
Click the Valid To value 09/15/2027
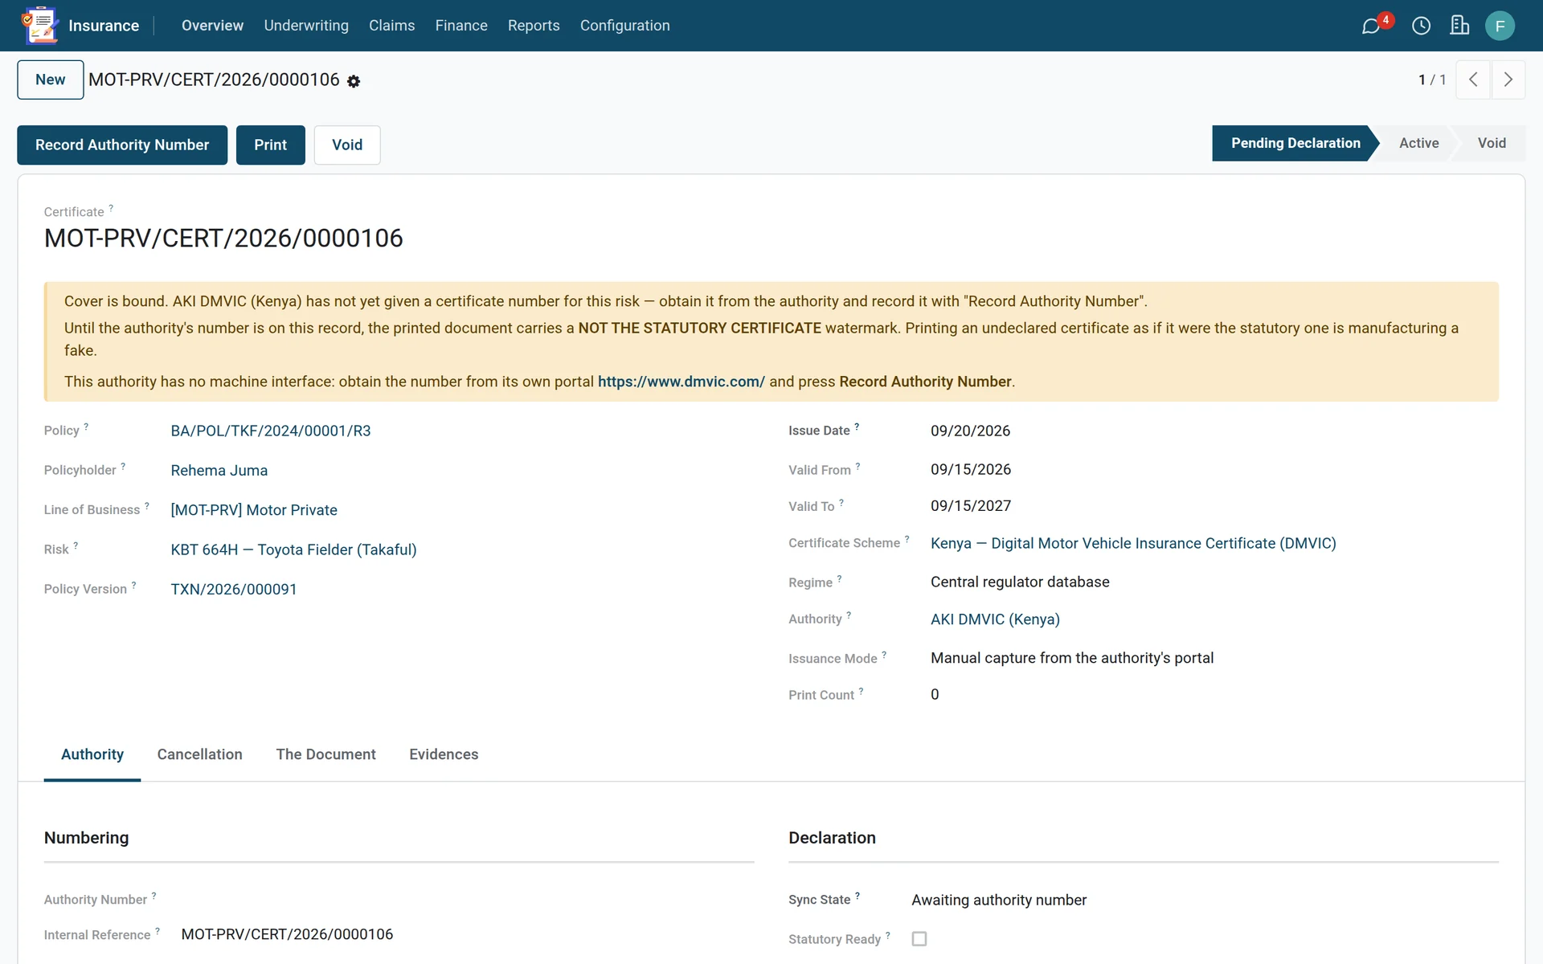tap(971, 506)
